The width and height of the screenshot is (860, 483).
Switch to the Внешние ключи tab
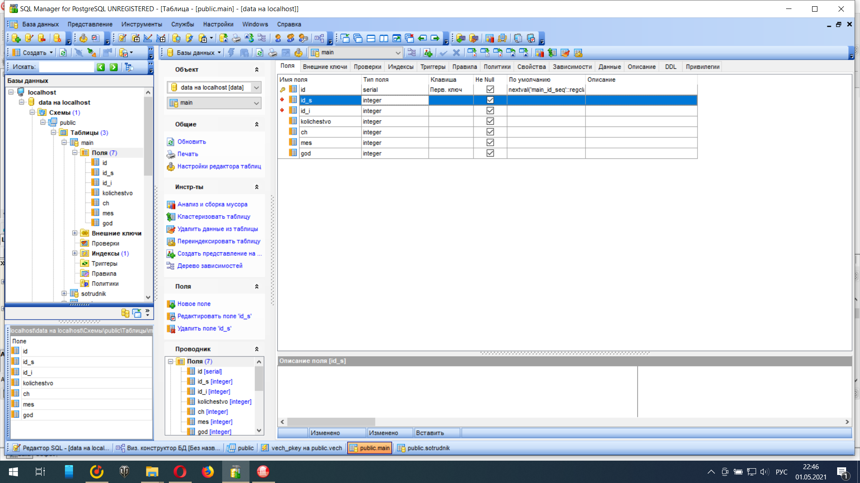click(325, 67)
